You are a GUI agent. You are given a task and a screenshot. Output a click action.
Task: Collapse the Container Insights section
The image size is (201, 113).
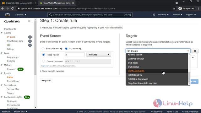pos(2,97)
